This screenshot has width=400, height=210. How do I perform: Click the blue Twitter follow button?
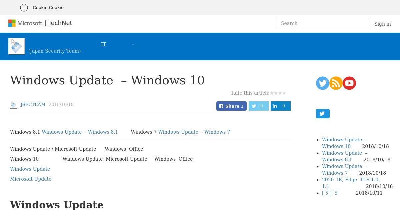tap(323, 114)
